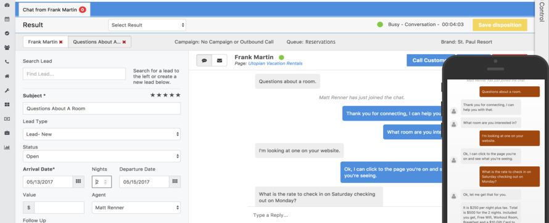Close the Questions About A... tab with x
This screenshot has width=549, height=223.
[x=124, y=42]
